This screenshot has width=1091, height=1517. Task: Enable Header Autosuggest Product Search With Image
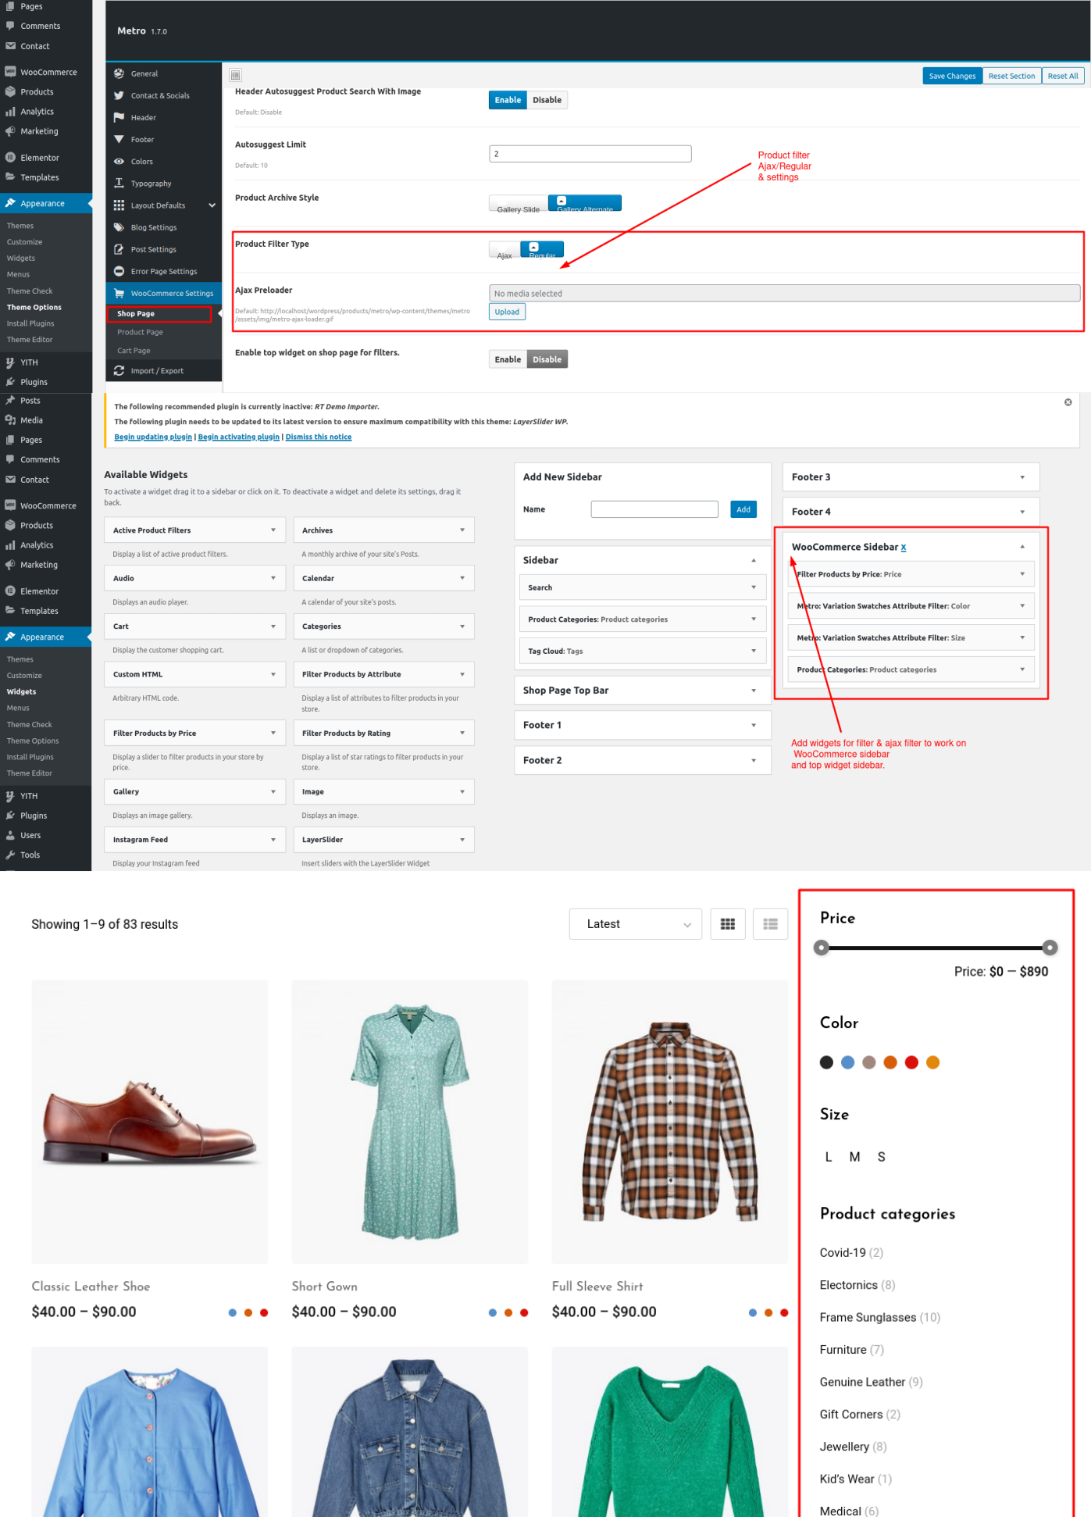click(x=508, y=100)
